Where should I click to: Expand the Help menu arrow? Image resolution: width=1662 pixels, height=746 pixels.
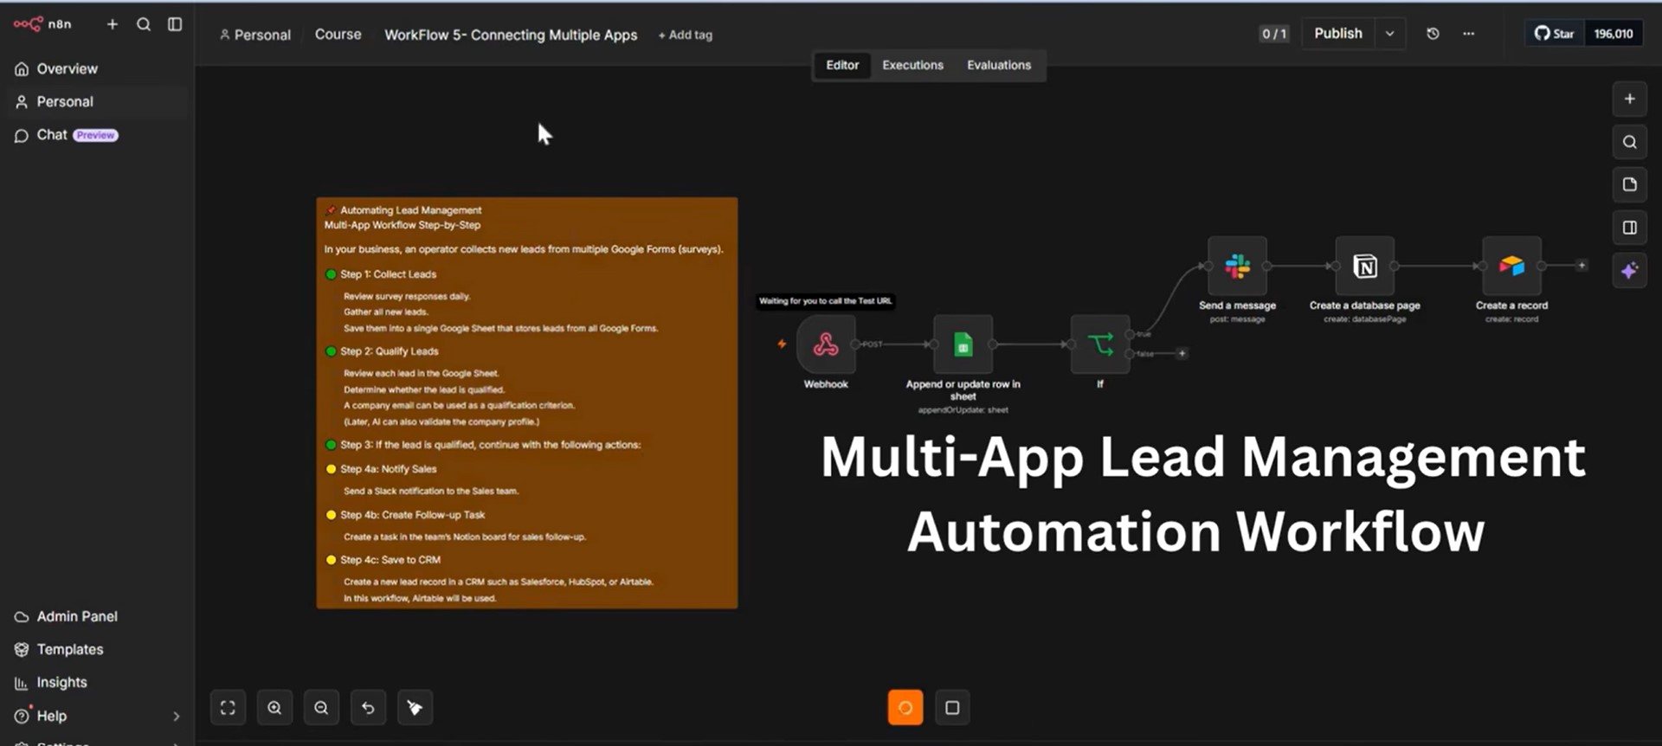176,717
